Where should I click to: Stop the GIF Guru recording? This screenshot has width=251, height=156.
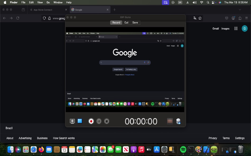coord(107,121)
